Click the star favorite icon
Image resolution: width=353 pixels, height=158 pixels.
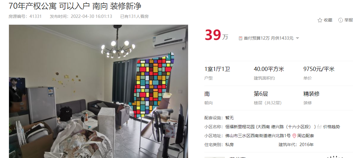click(x=320, y=20)
